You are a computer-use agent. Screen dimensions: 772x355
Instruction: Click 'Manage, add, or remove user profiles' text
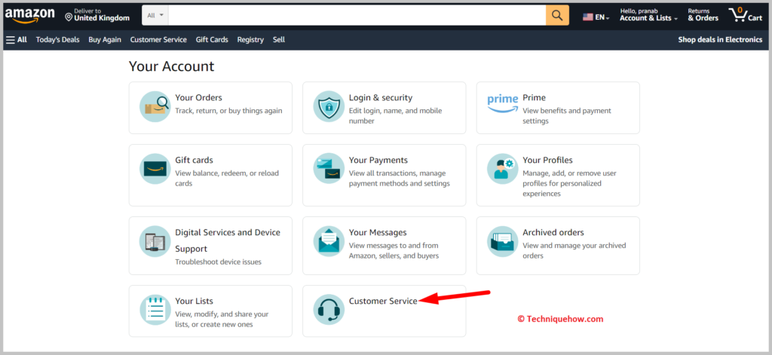click(570, 184)
